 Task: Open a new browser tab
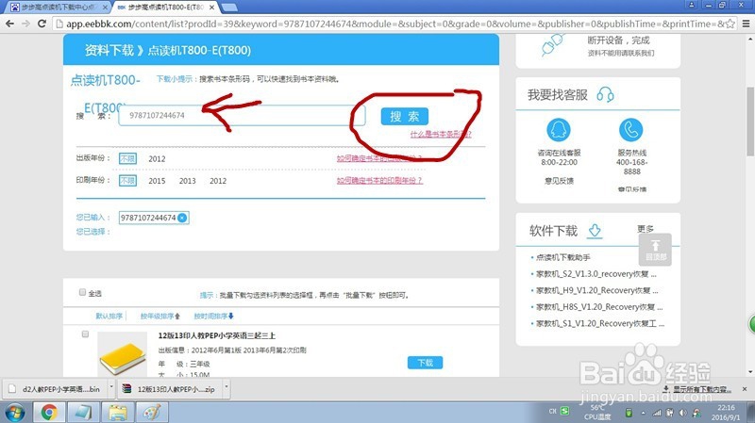(229, 8)
